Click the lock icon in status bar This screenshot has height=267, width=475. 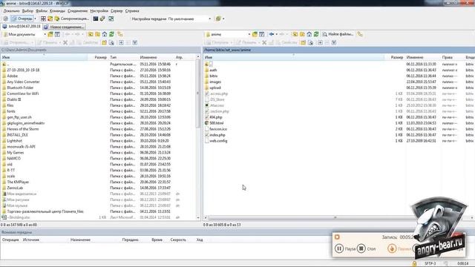414,263
